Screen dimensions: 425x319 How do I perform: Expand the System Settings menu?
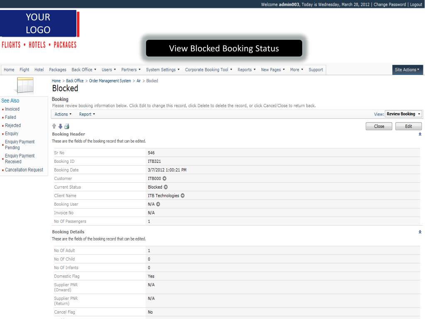coord(163,70)
